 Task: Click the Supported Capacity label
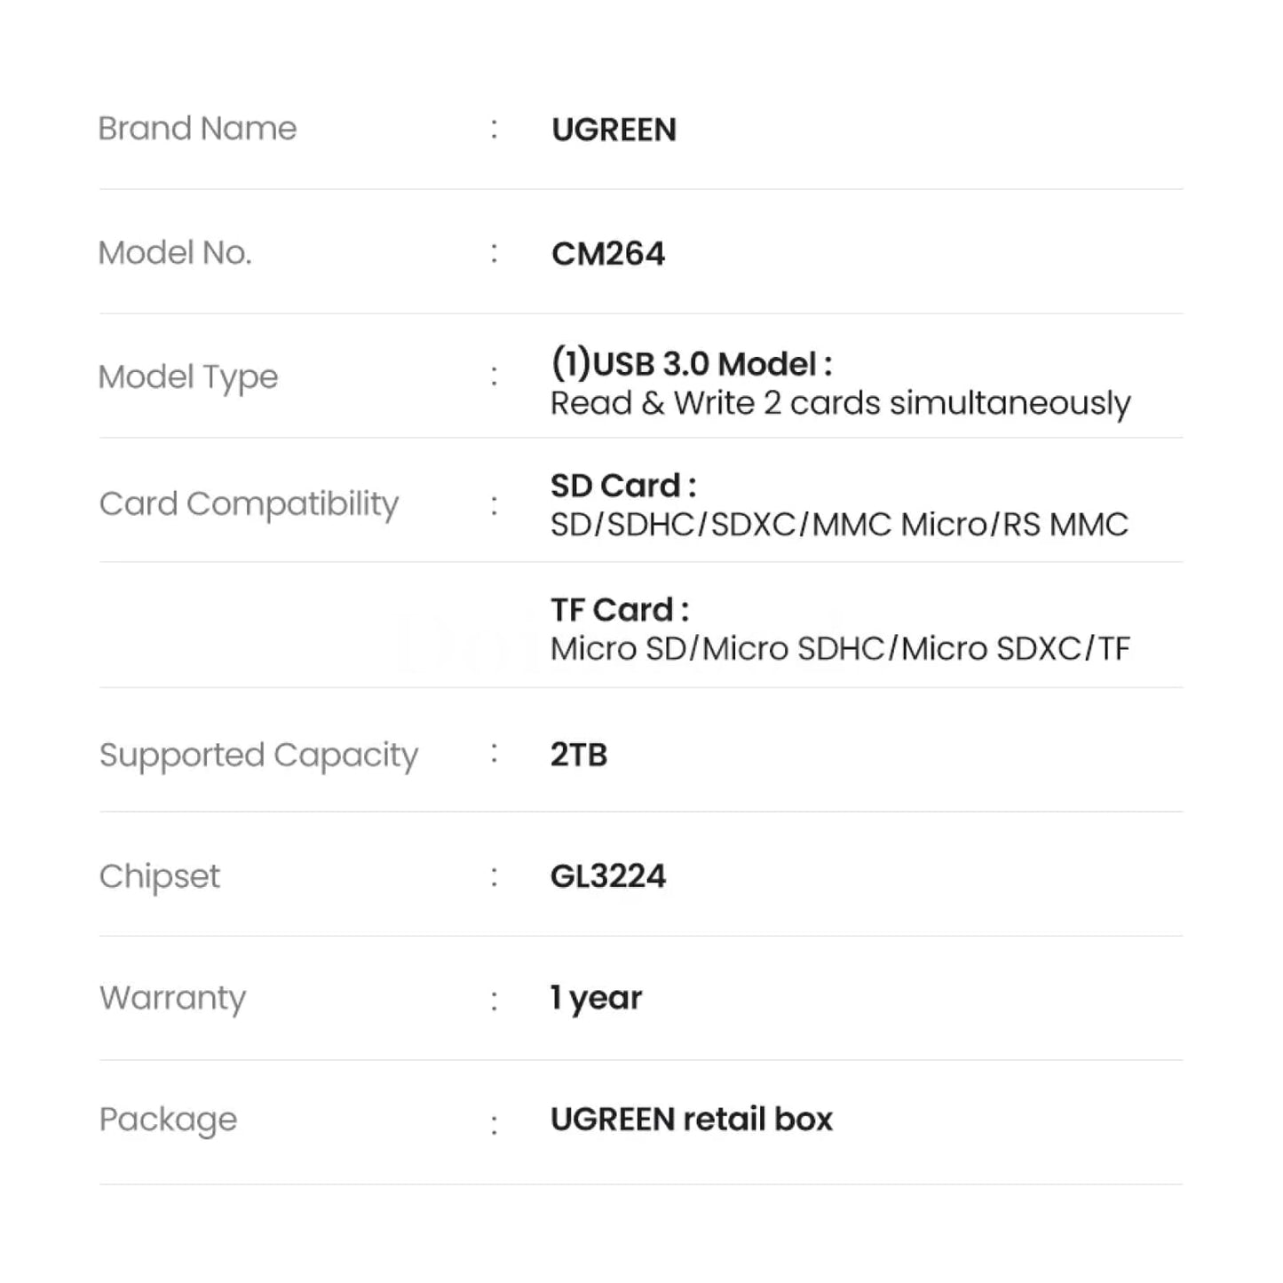pyautogui.click(x=258, y=756)
